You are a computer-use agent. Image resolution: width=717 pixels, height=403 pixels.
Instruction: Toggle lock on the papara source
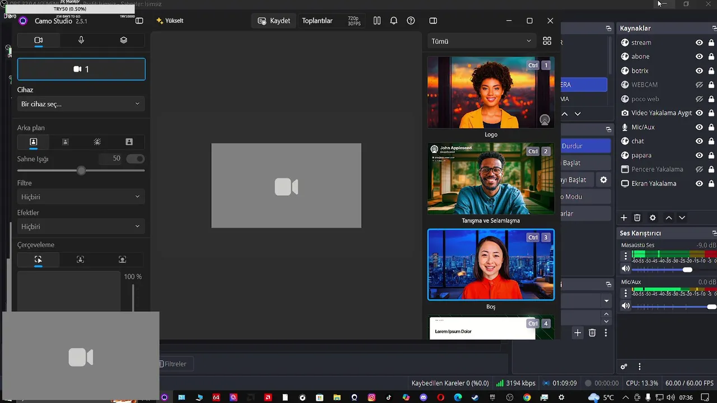(x=711, y=155)
